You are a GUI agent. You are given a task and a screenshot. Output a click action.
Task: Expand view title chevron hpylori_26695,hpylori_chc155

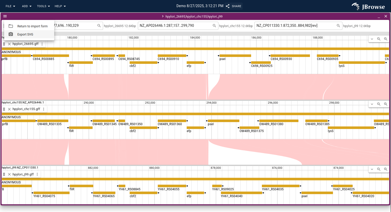point(163,16)
